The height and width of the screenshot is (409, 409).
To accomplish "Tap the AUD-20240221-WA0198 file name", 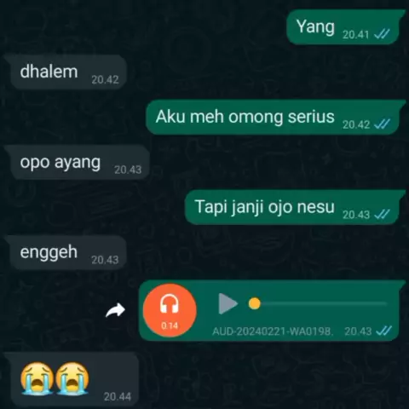I will [273, 331].
